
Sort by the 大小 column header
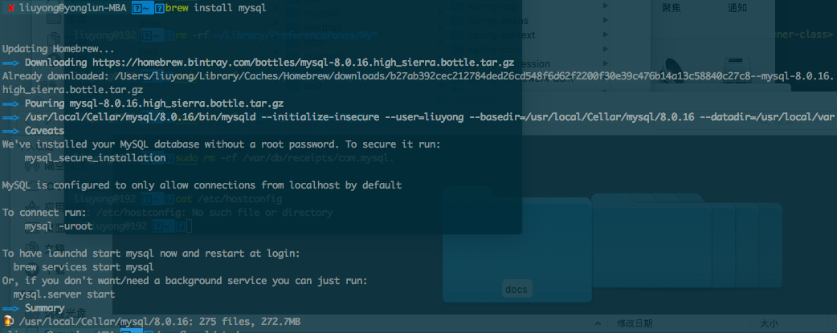pyautogui.click(x=769, y=323)
